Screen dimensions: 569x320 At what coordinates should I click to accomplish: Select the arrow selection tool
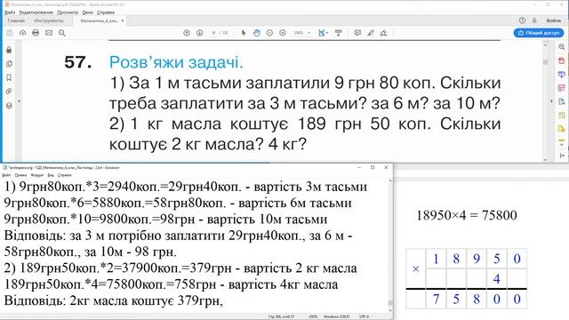244,33
